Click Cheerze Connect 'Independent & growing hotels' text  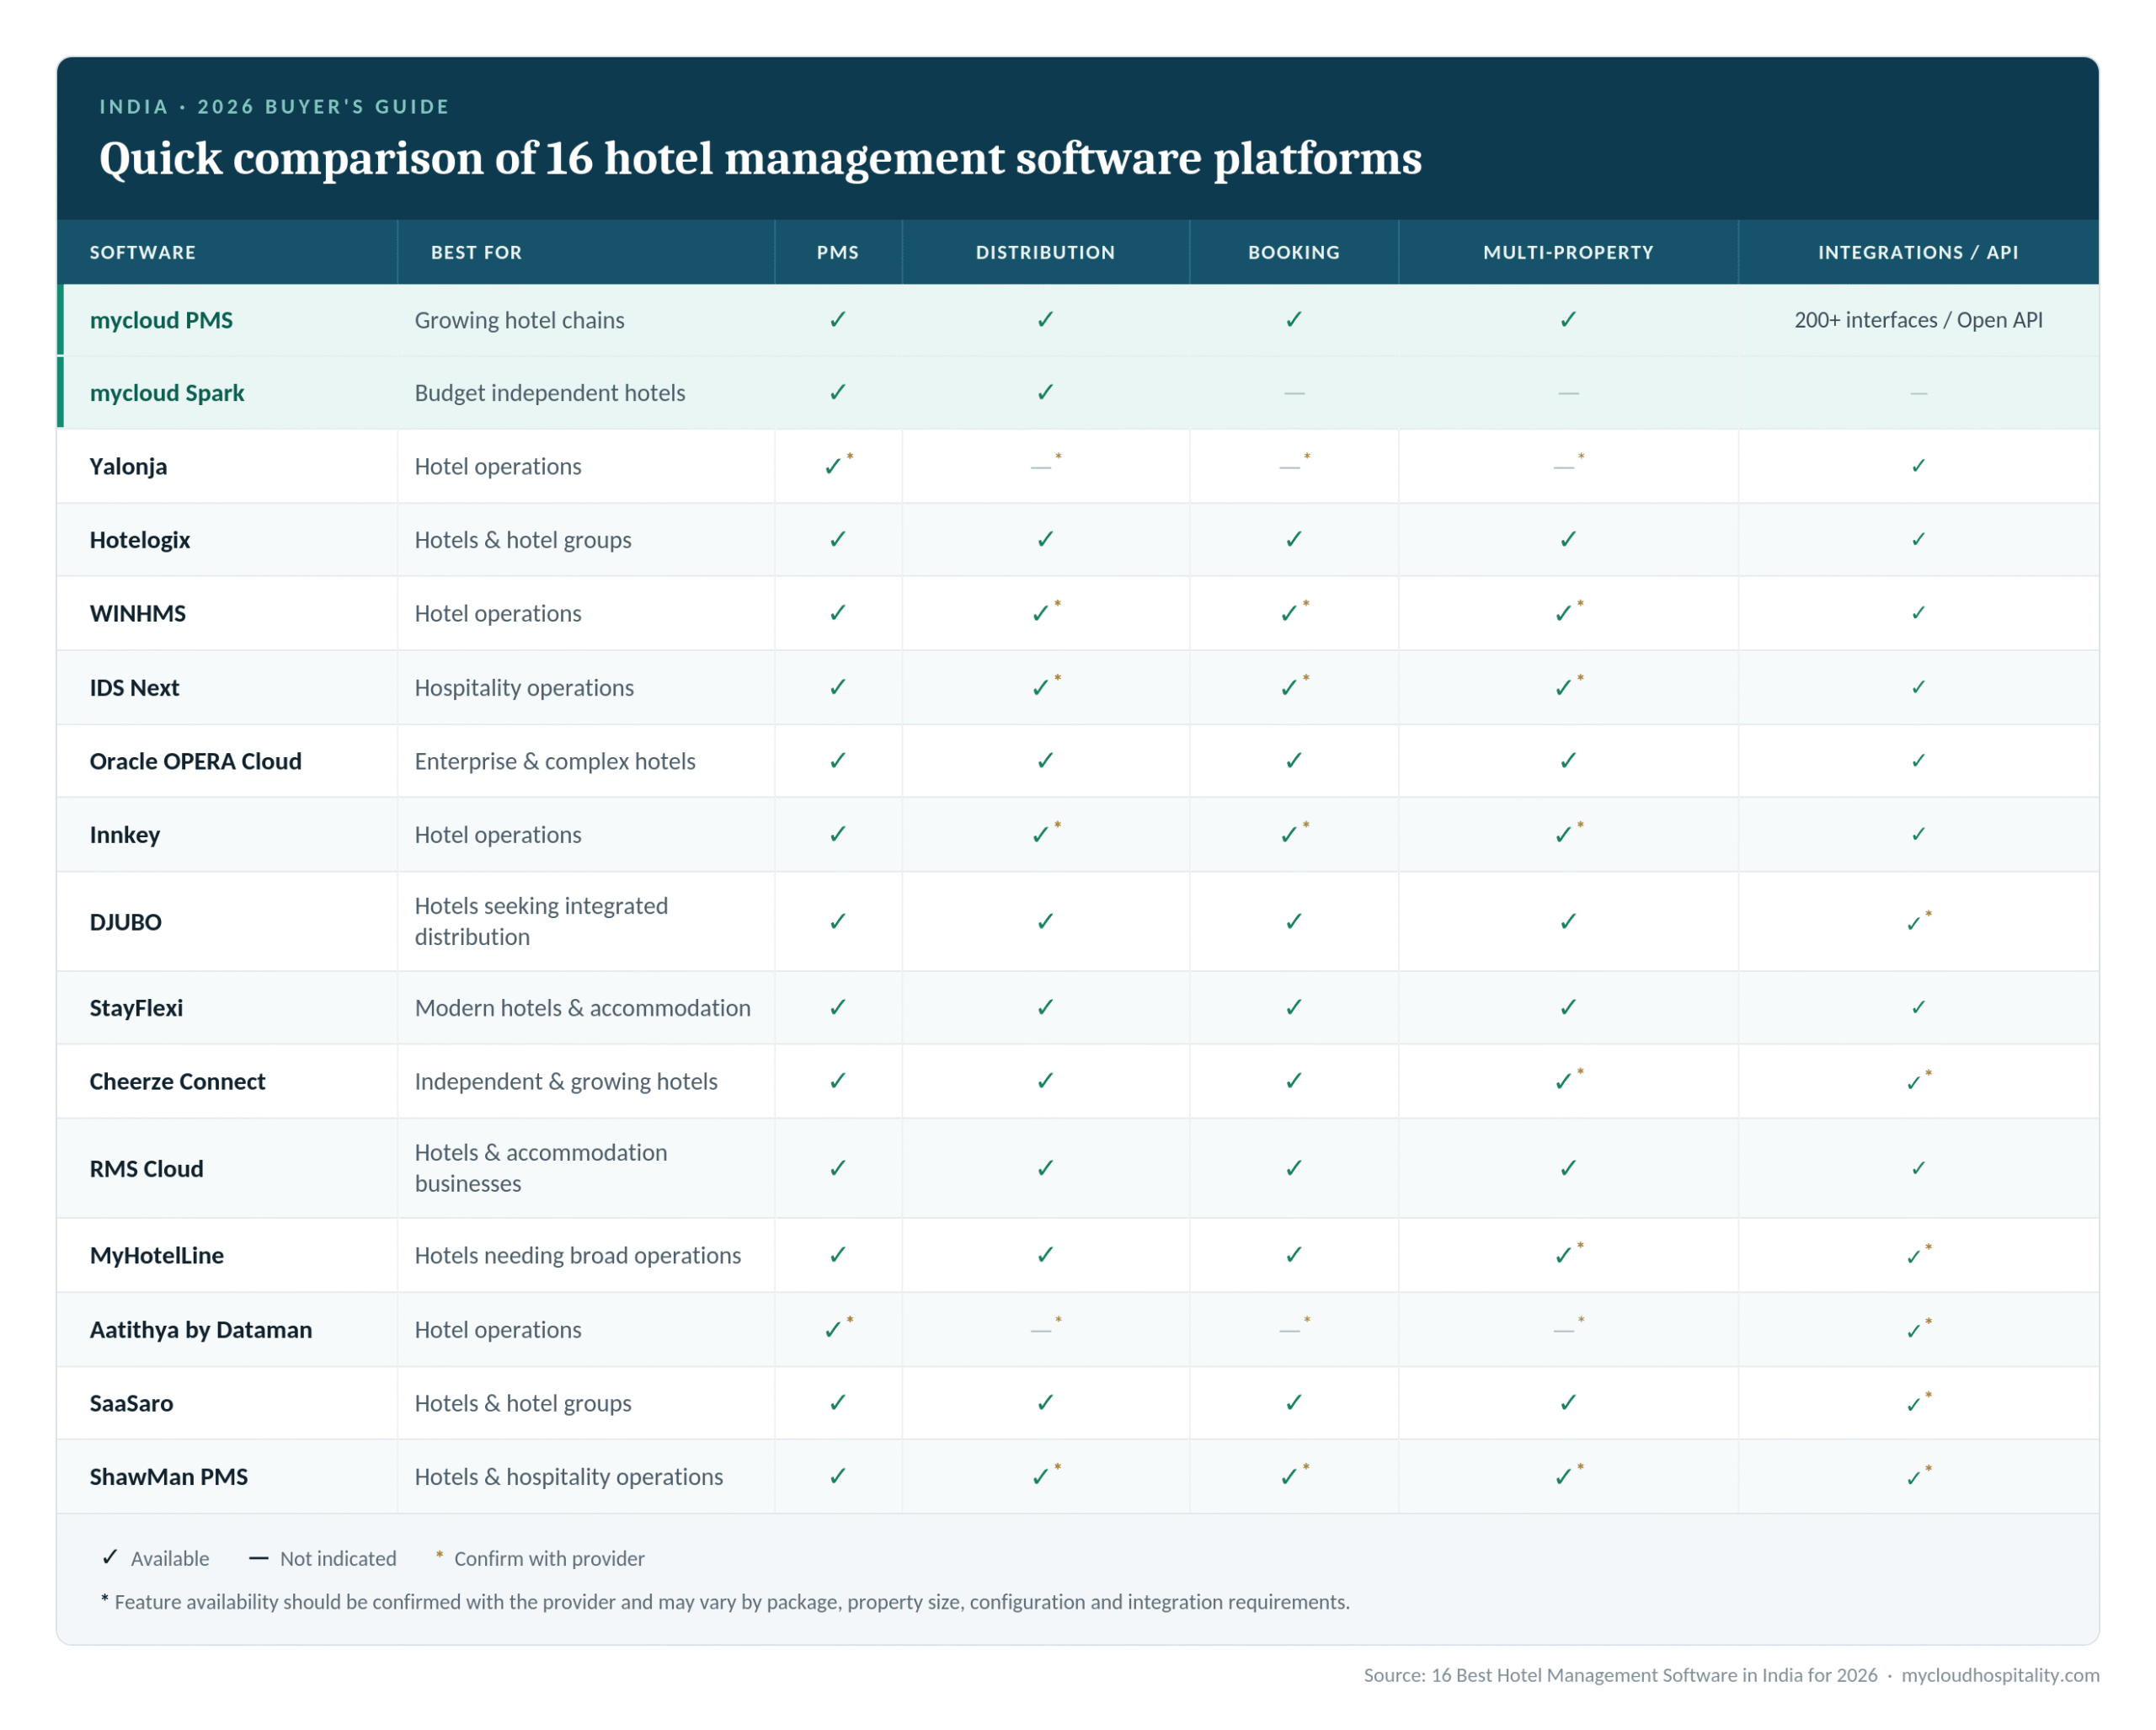point(566,1081)
